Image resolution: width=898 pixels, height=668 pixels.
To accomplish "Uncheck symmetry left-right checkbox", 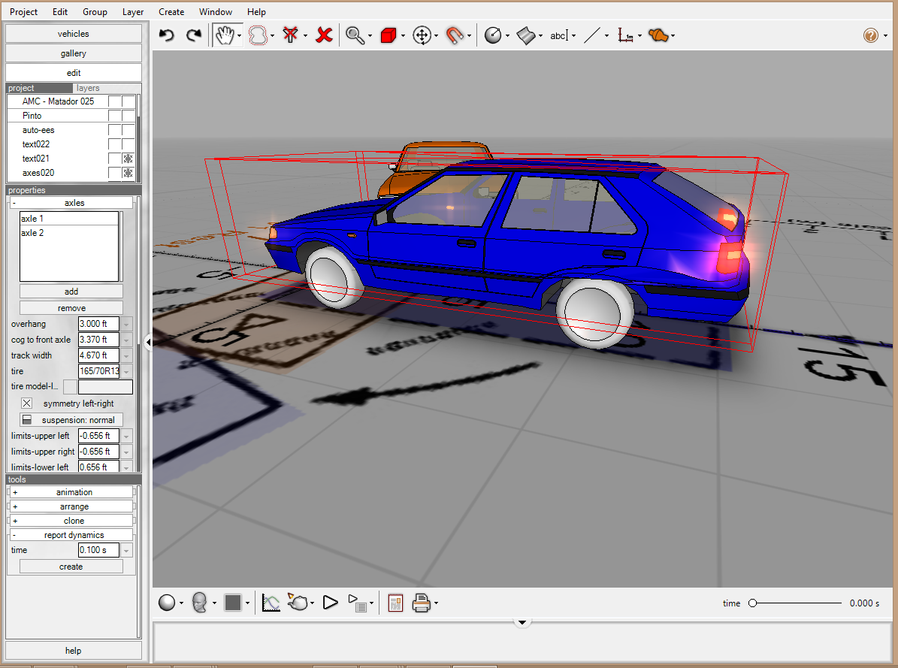I will pyautogui.click(x=27, y=404).
